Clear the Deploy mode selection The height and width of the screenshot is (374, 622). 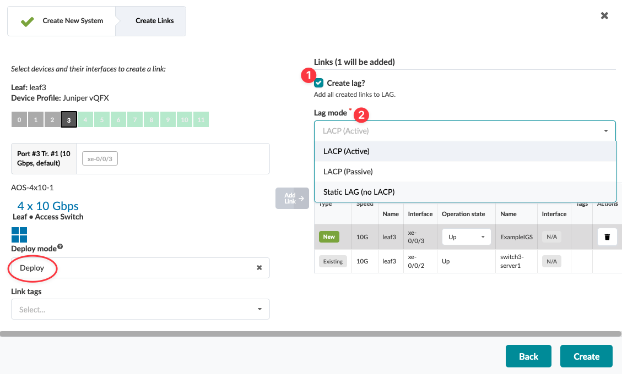point(259,268)
